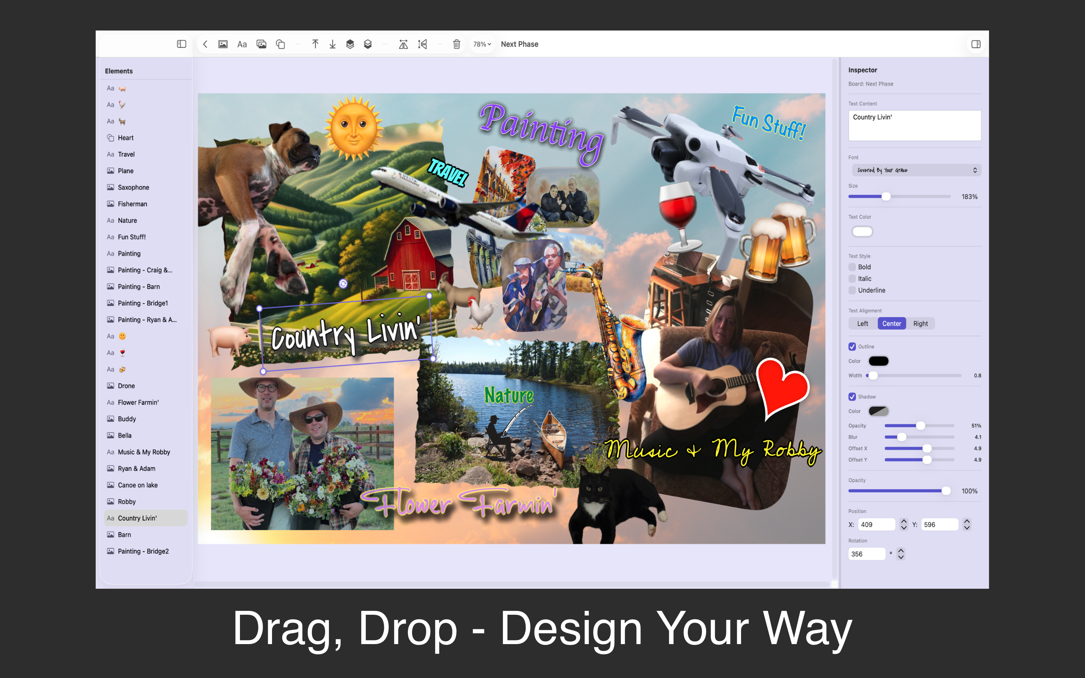This screenshot has height=678, width=1085.
Task: Click the Nature text on canvas
Action: (509, 395)
